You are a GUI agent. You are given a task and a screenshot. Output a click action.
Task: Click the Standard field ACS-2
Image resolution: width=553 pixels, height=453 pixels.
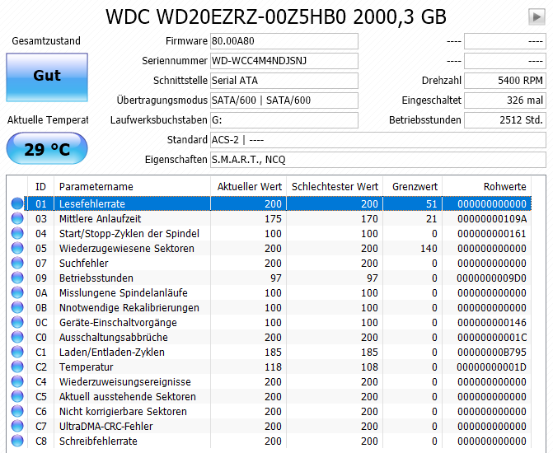point(378,140)
